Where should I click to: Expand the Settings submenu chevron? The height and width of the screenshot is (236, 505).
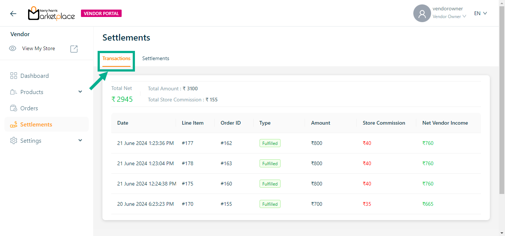pos(80,140)
